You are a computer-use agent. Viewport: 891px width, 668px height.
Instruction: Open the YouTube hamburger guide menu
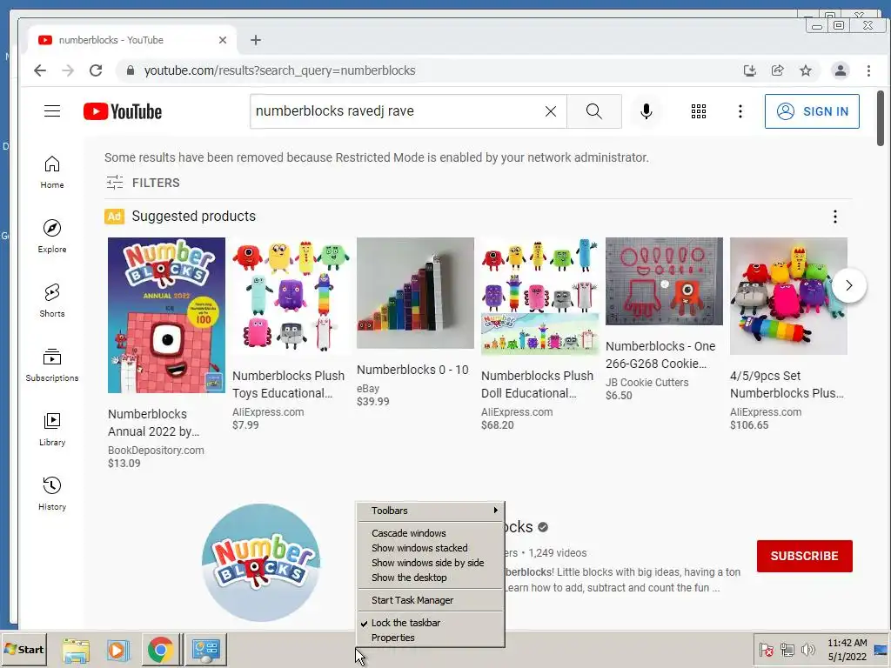[52, 110]
